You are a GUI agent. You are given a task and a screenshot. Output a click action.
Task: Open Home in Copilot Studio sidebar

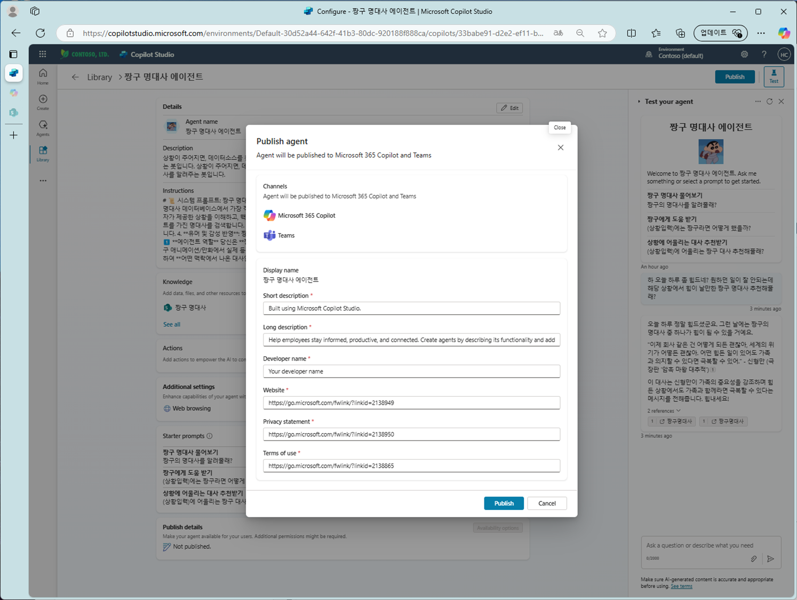(x=43, y=76)
